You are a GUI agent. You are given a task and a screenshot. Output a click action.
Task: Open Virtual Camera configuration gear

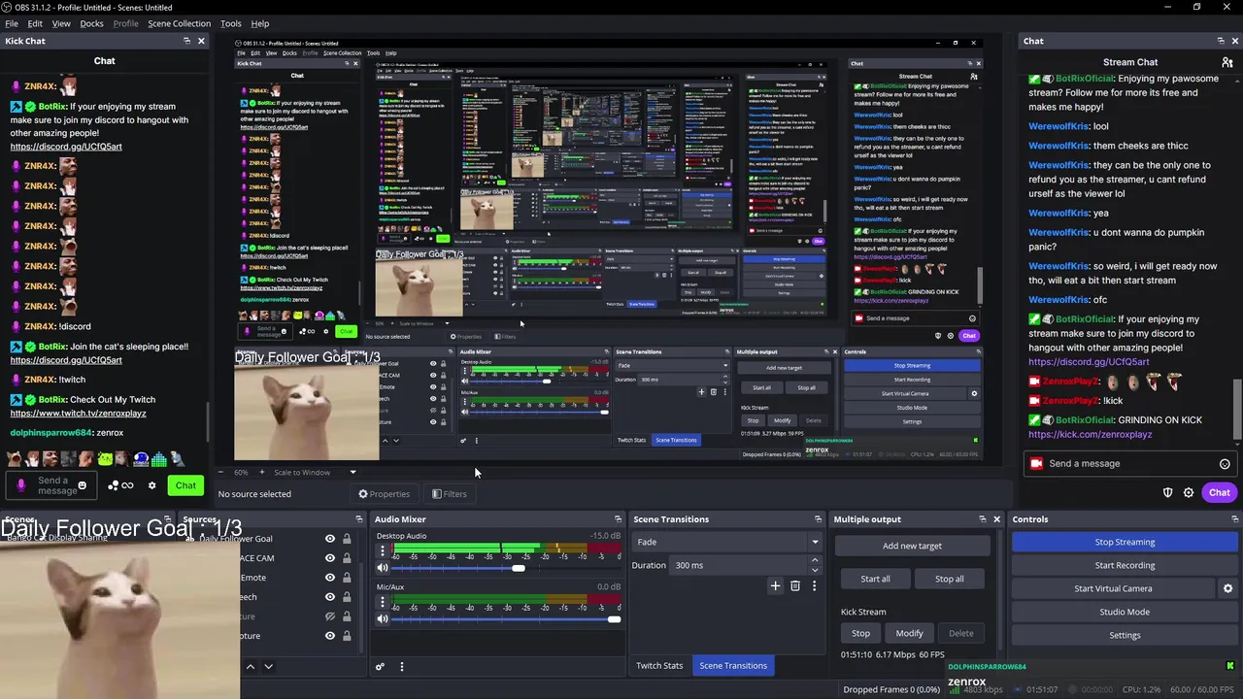[x=1227, y=588]
